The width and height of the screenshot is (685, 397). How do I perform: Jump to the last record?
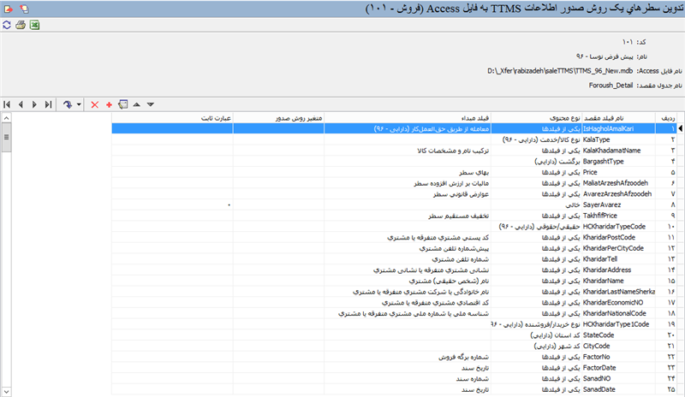coord(48,104)
